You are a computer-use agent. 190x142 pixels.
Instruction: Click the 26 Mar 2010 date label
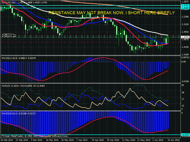point(67,140)
